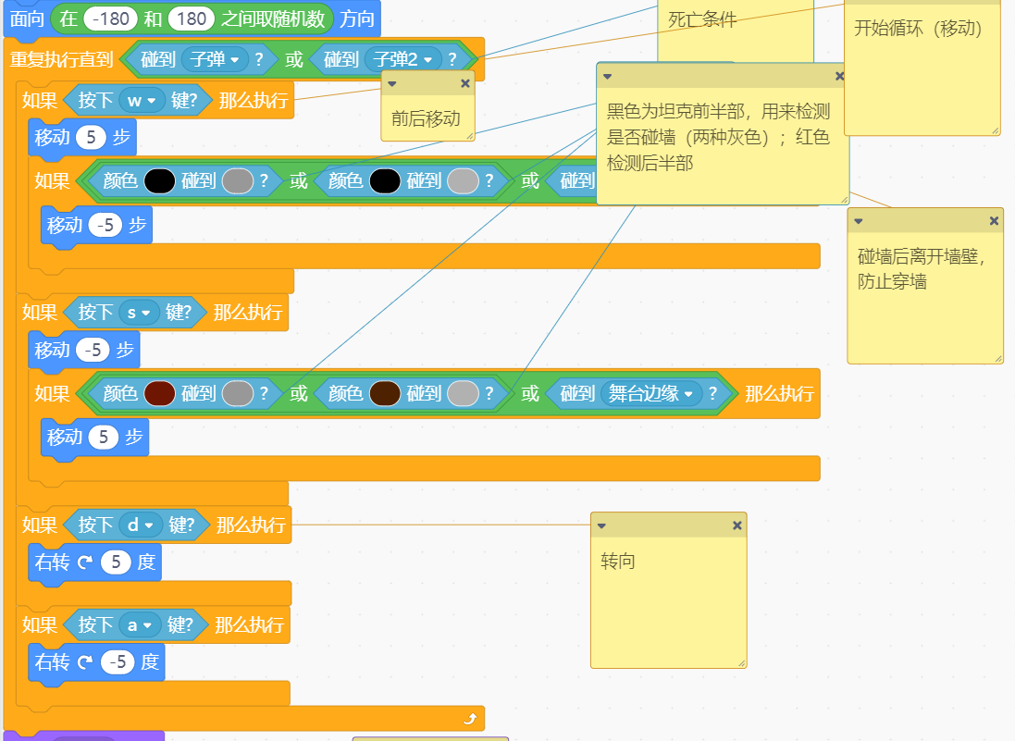
Task: Click clockwise rotate icon in 5 degree block
Action: click(x=85, y=562)
